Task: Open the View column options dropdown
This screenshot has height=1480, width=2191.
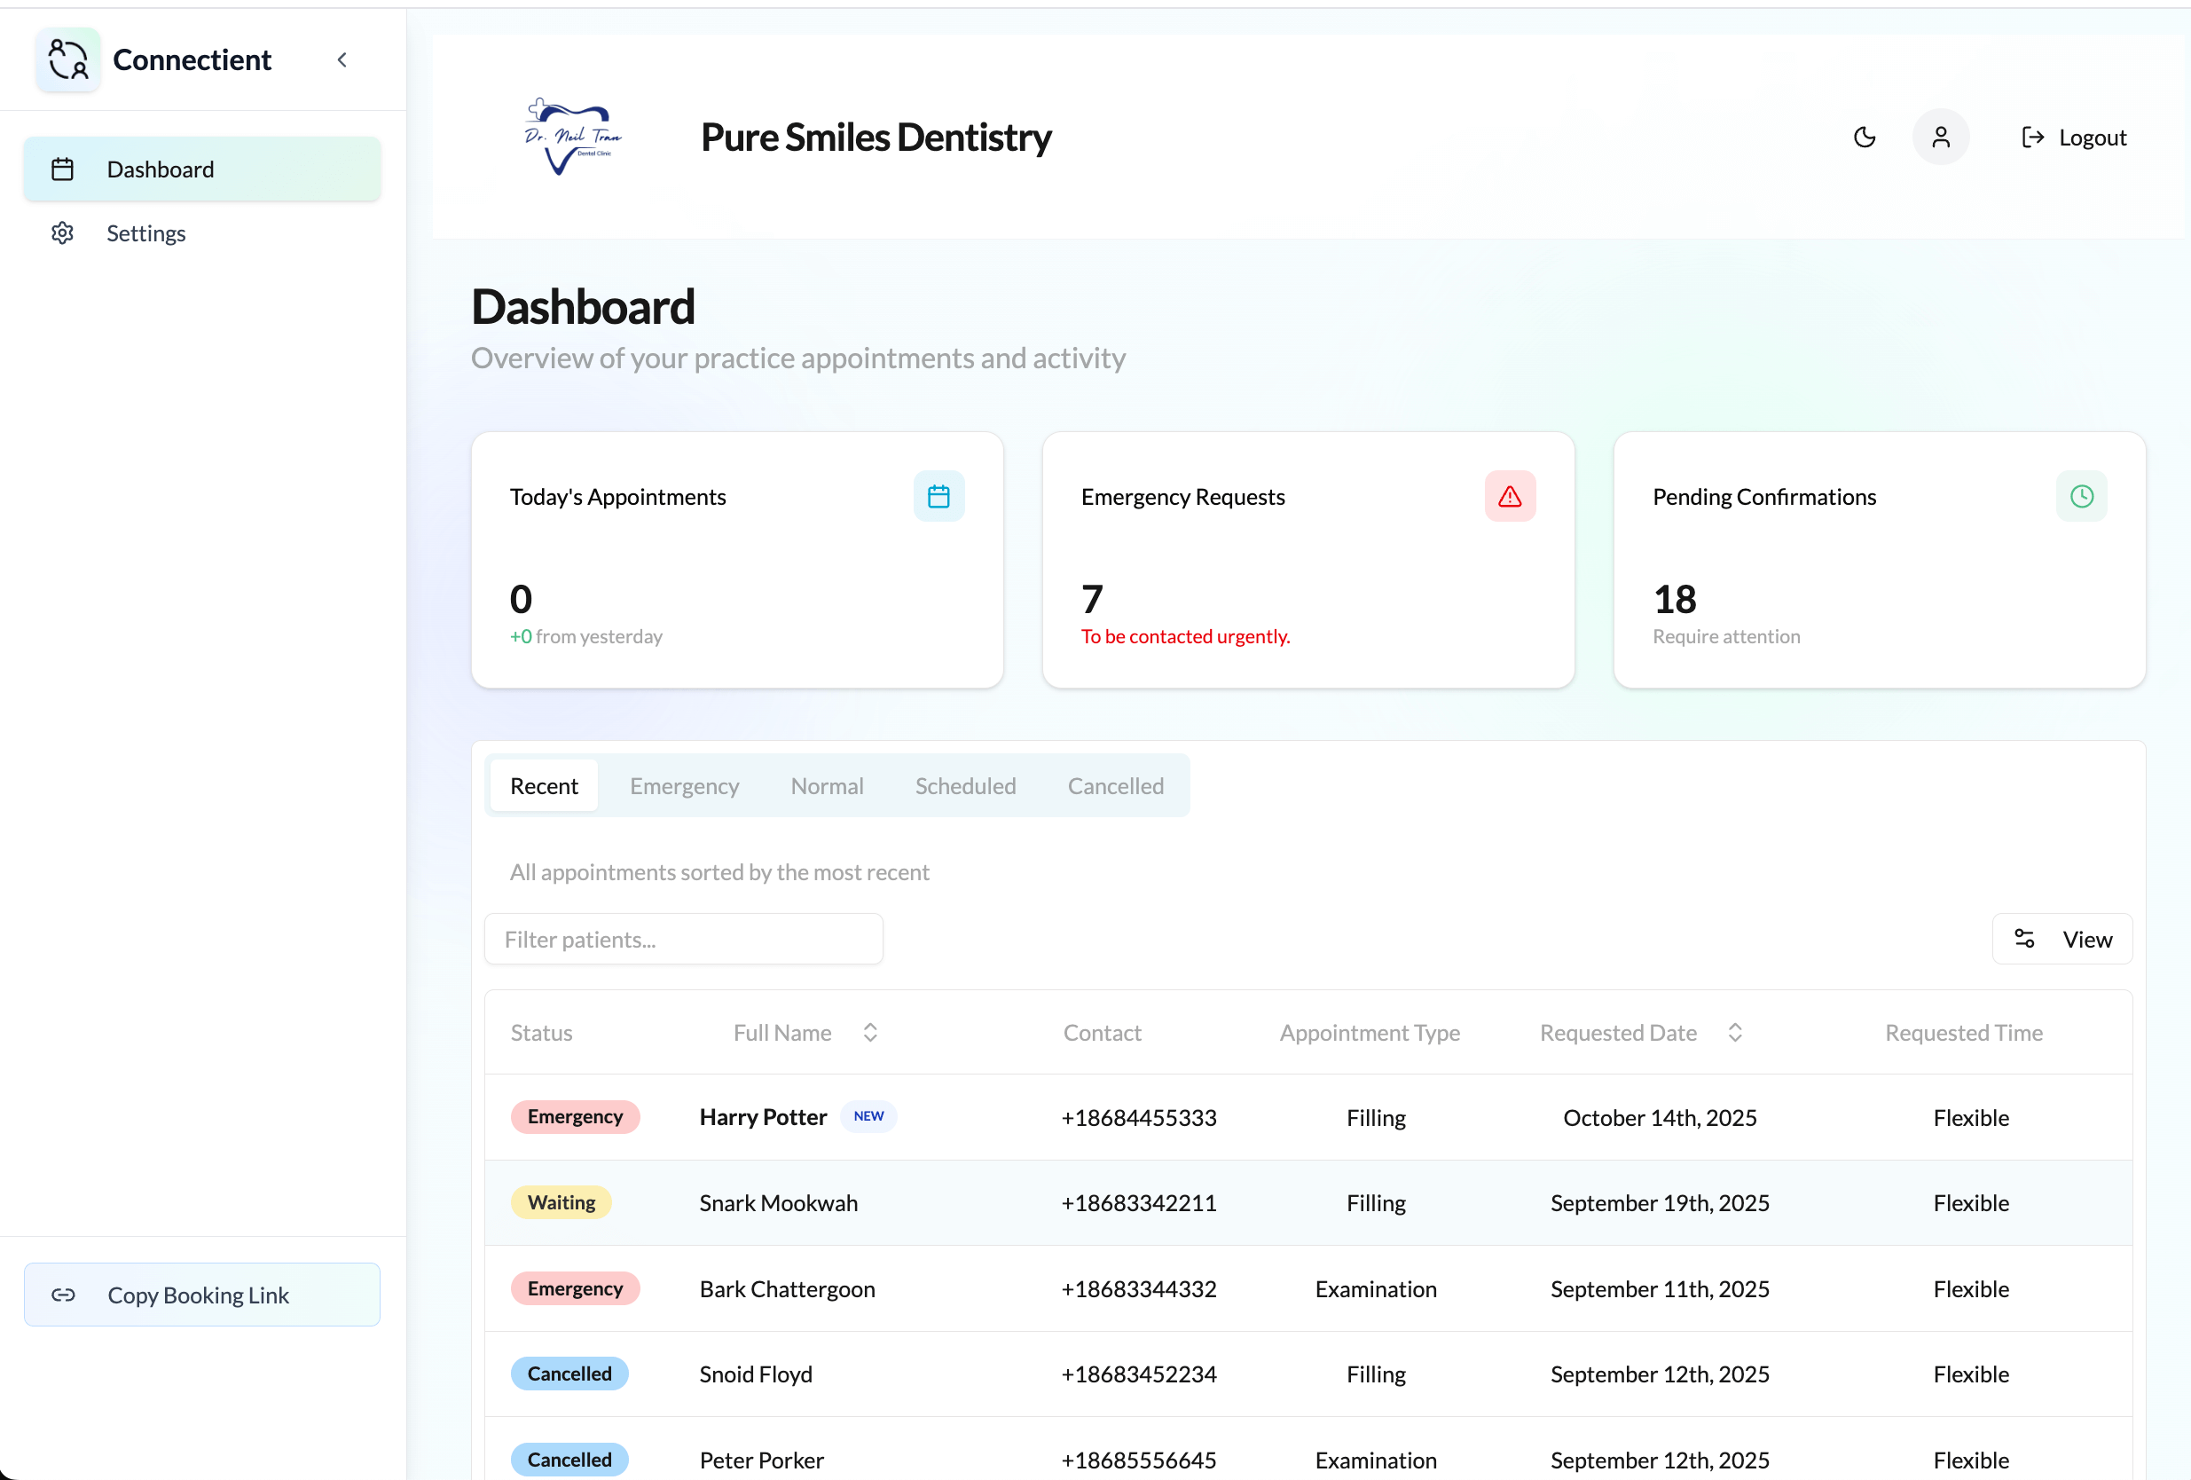Action: 2061,940
